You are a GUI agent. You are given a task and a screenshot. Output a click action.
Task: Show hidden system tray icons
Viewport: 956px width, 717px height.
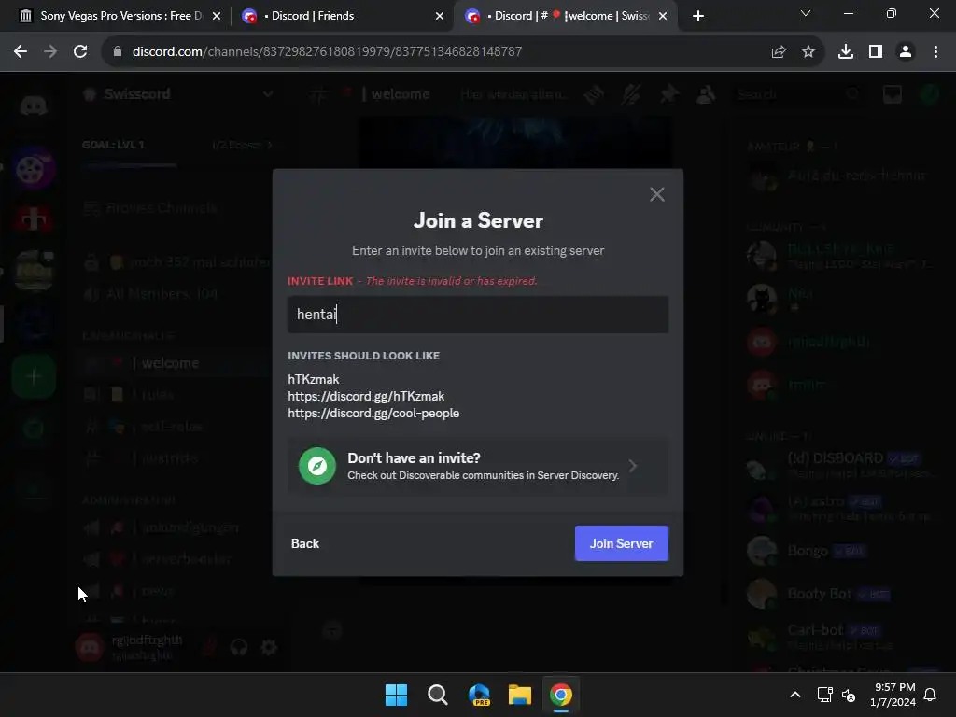click(x=795, y=695)
